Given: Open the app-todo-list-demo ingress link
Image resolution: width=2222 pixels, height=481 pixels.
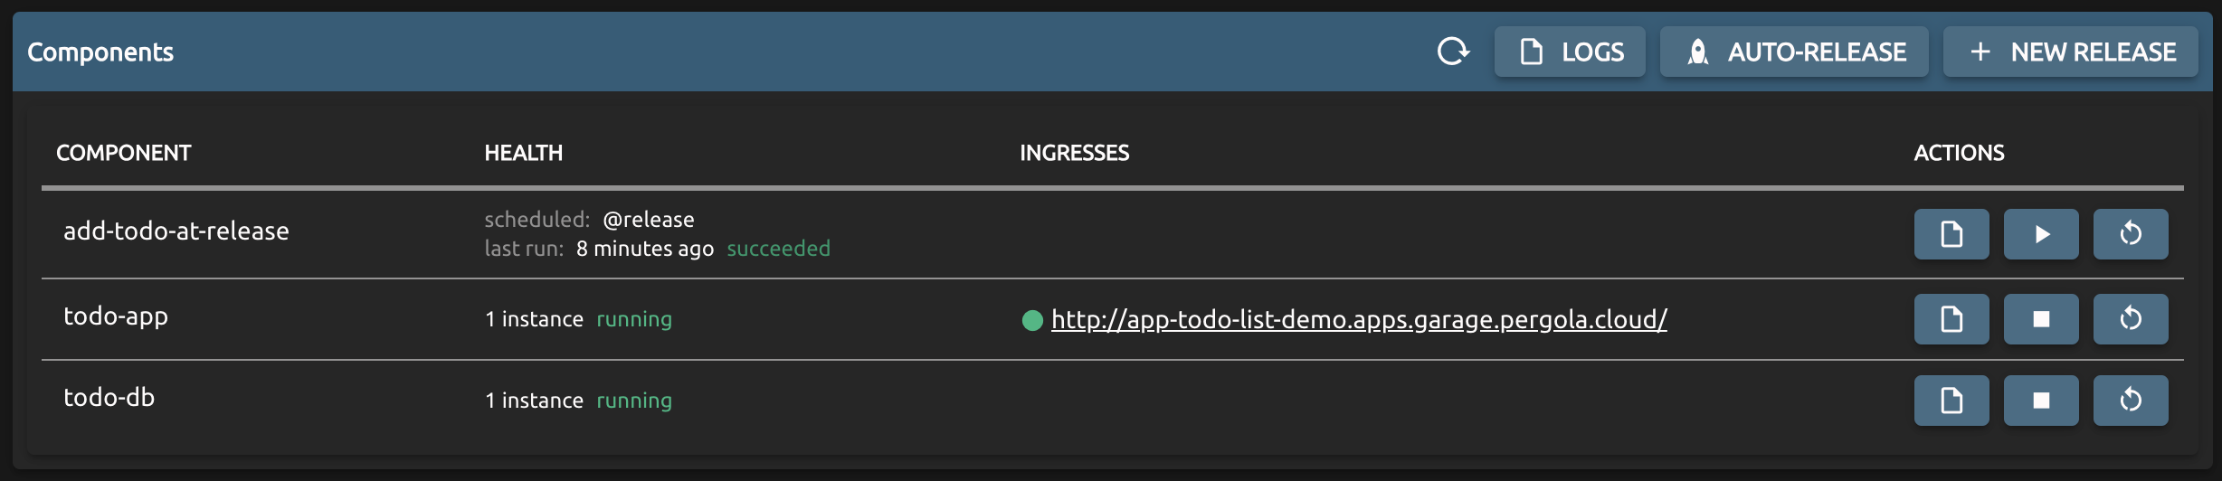Looking at the screenshot, I should click(x=1359, y=319).
